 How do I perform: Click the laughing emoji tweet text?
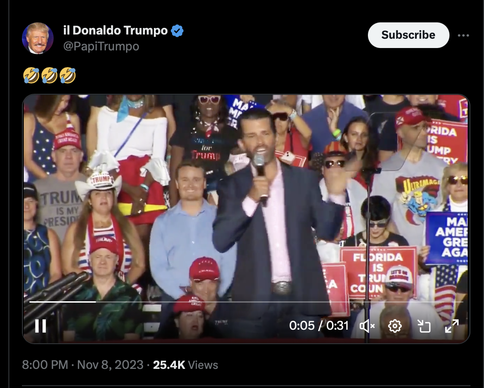(x=49, y=75)
